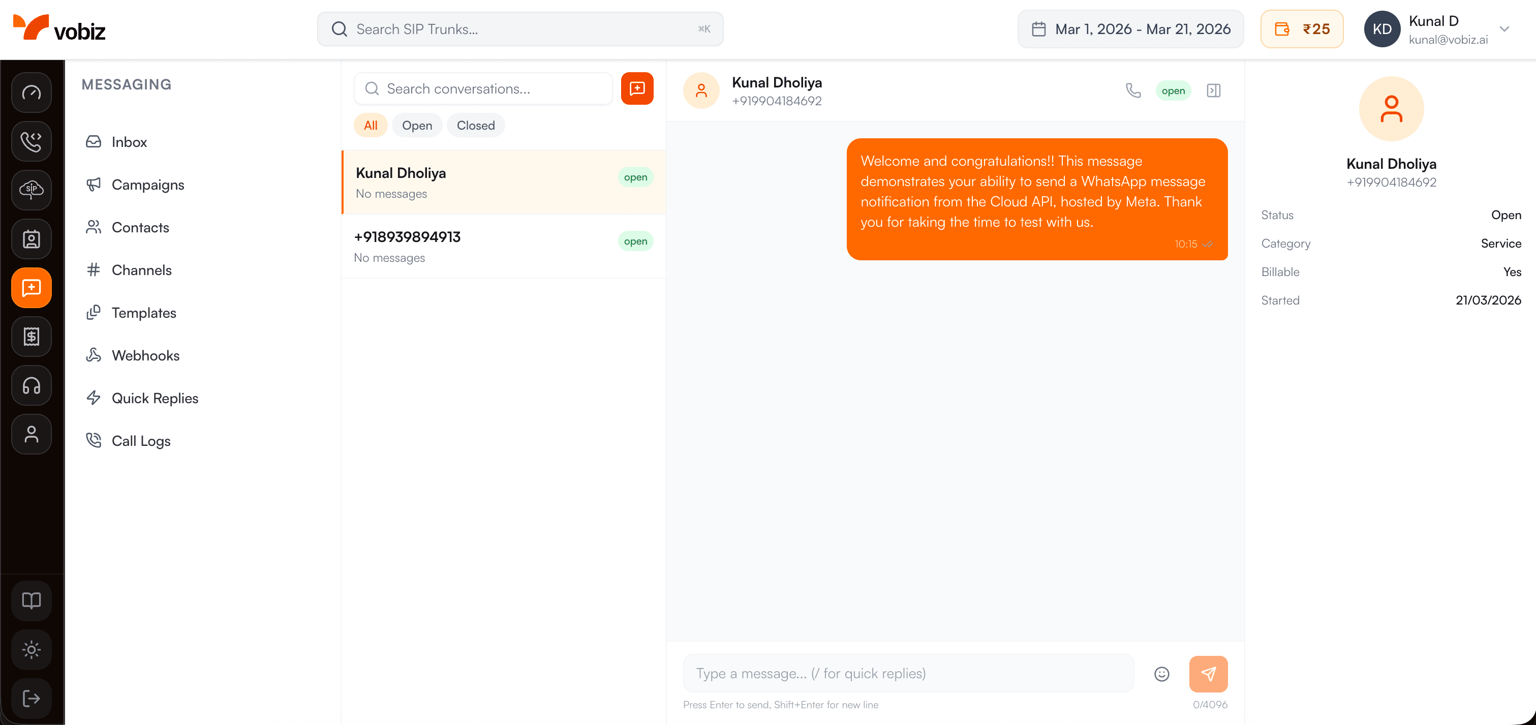Open the billing invoice icon in sidebar

tap(31, 336)
